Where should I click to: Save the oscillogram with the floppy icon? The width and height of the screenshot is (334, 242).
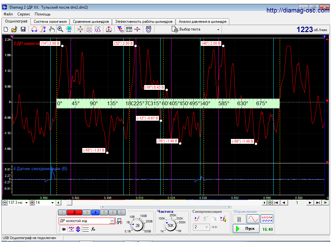pos(23,30)
